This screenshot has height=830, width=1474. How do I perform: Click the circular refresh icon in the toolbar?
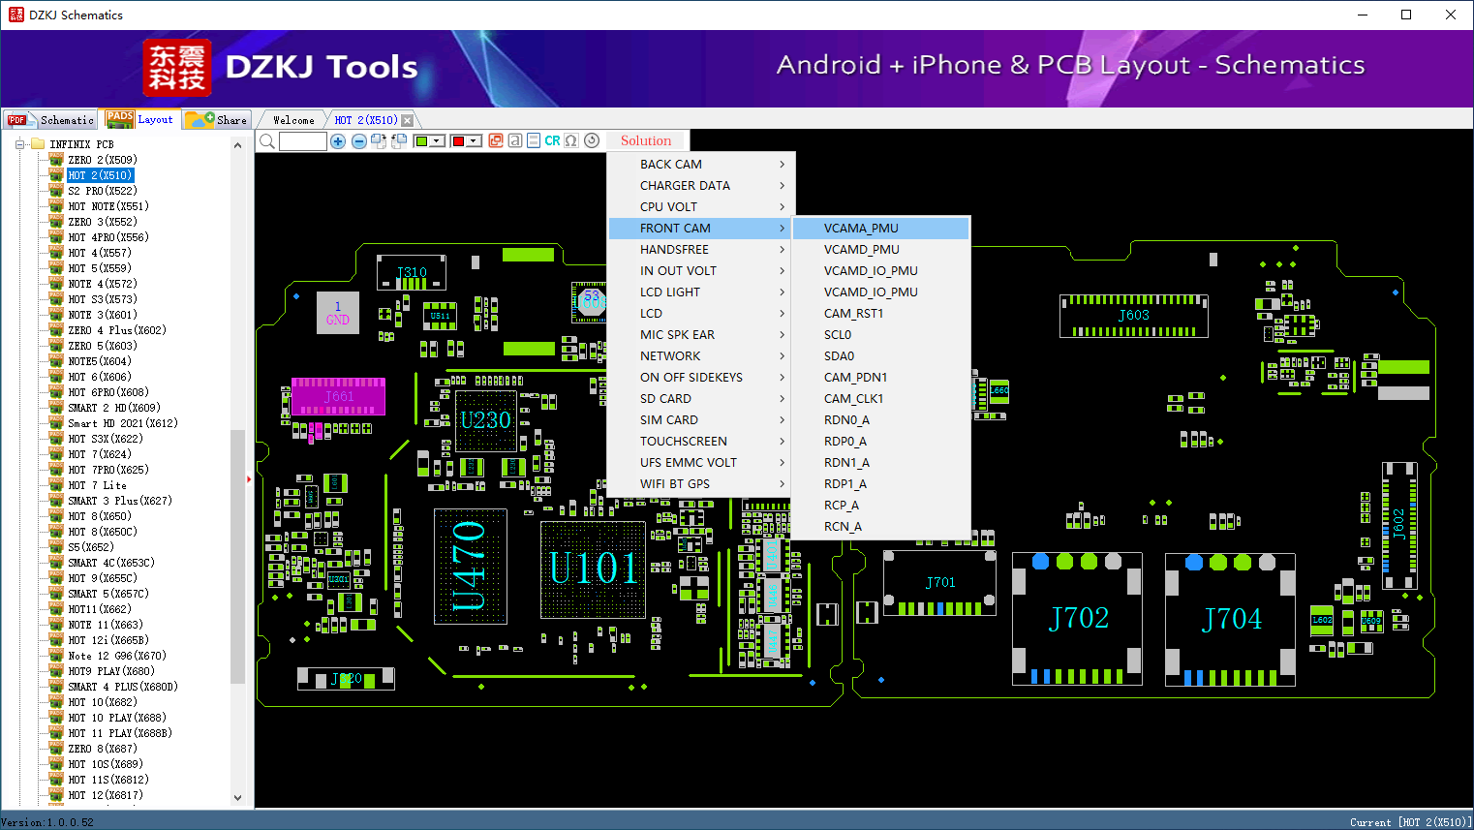pos(592,140)
